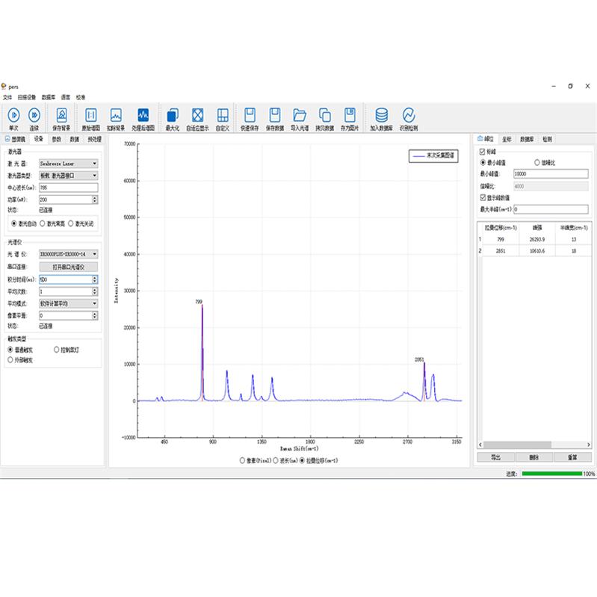Click the add to database (加入数据库) icon
Screen dimensions: 597x597
382,115
